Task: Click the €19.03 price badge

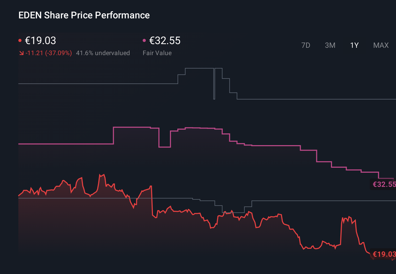Action: (384, 254)
